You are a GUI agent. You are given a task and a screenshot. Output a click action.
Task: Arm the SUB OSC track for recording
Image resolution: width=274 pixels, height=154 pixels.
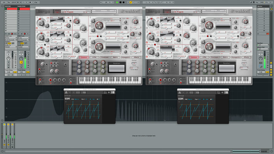point(8,67)
